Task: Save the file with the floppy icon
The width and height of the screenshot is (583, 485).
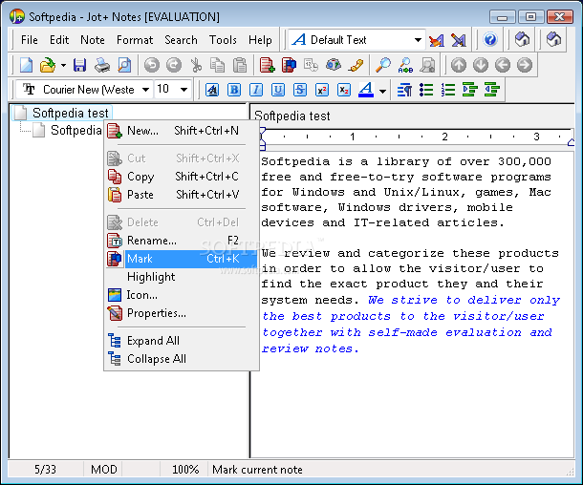Action: coord(79,65)
